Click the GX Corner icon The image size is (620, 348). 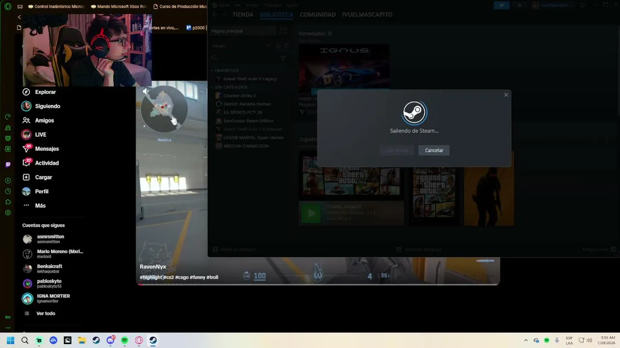pyautogui.click(x=8, y=317)
